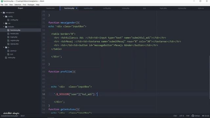Click the includes folder icon

pos(6,27)
